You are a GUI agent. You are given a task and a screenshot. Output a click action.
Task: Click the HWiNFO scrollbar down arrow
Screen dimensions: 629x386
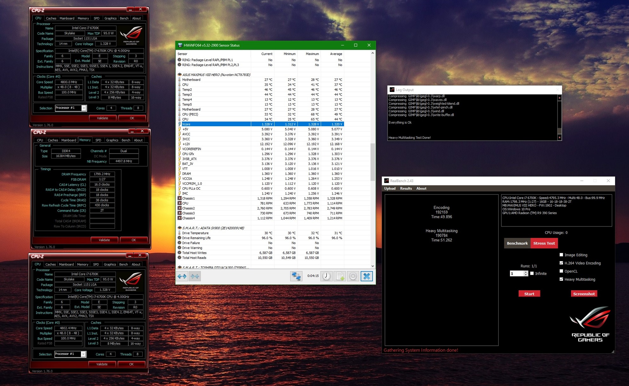pos(373,266)
